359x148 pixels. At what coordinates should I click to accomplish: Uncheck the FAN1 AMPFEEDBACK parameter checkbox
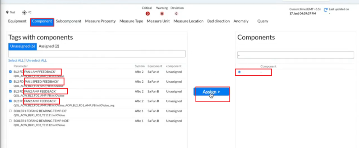click(10, 72)
